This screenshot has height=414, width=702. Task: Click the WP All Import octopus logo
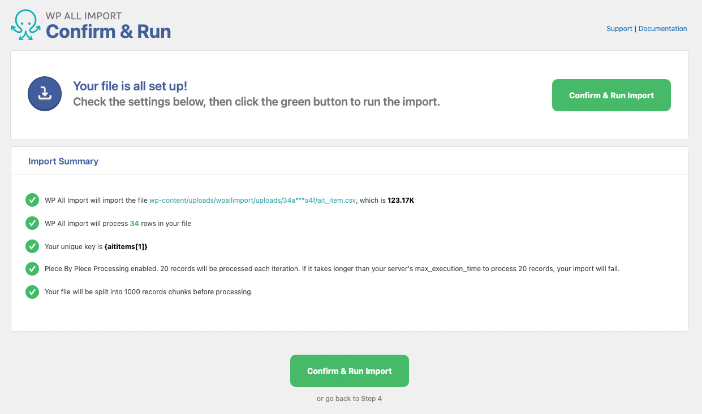click(x=25, y=25)
